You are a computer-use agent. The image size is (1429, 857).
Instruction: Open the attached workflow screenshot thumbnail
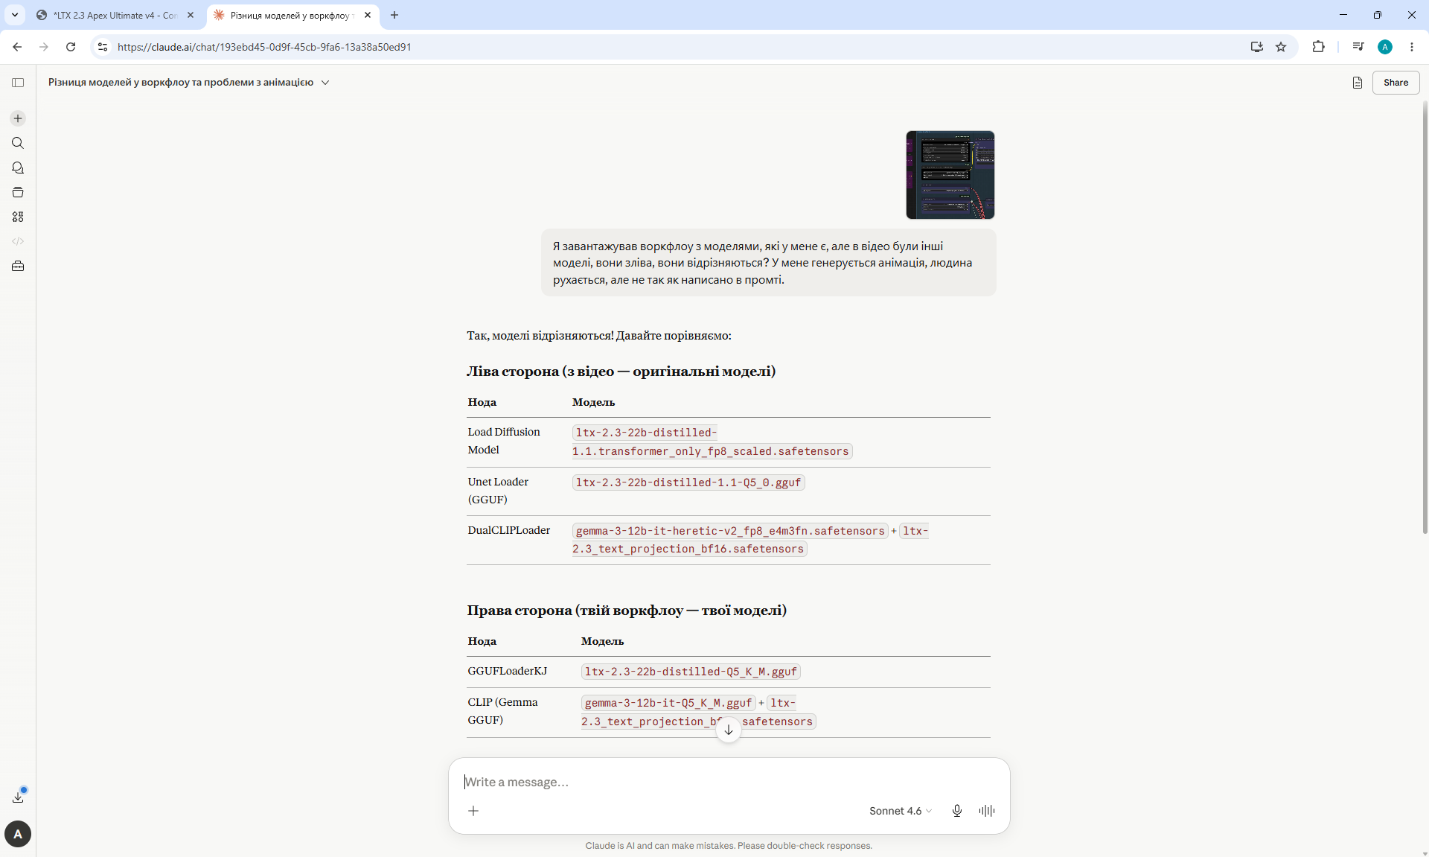(x=950, y=175)
